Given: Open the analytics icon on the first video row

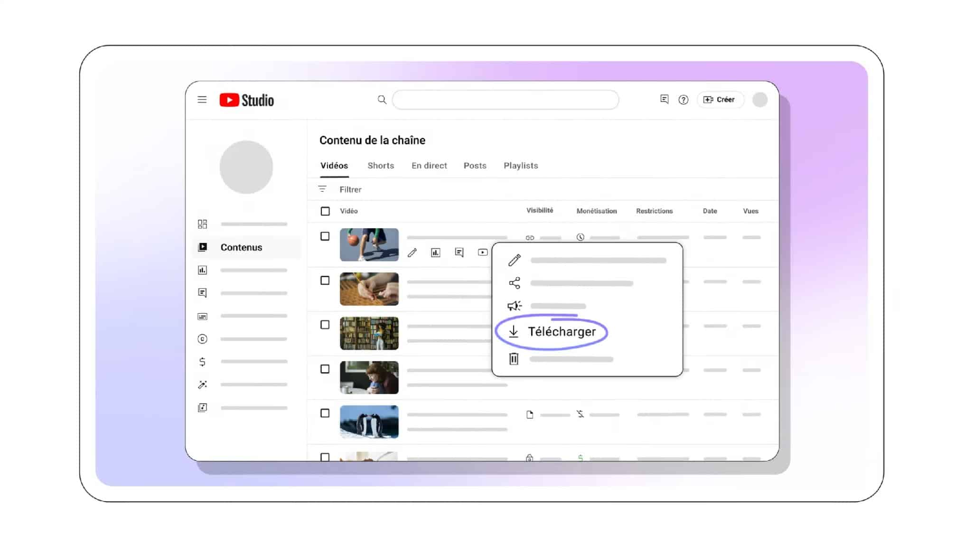Looking at the screenshot, I should tap(435, 252).
